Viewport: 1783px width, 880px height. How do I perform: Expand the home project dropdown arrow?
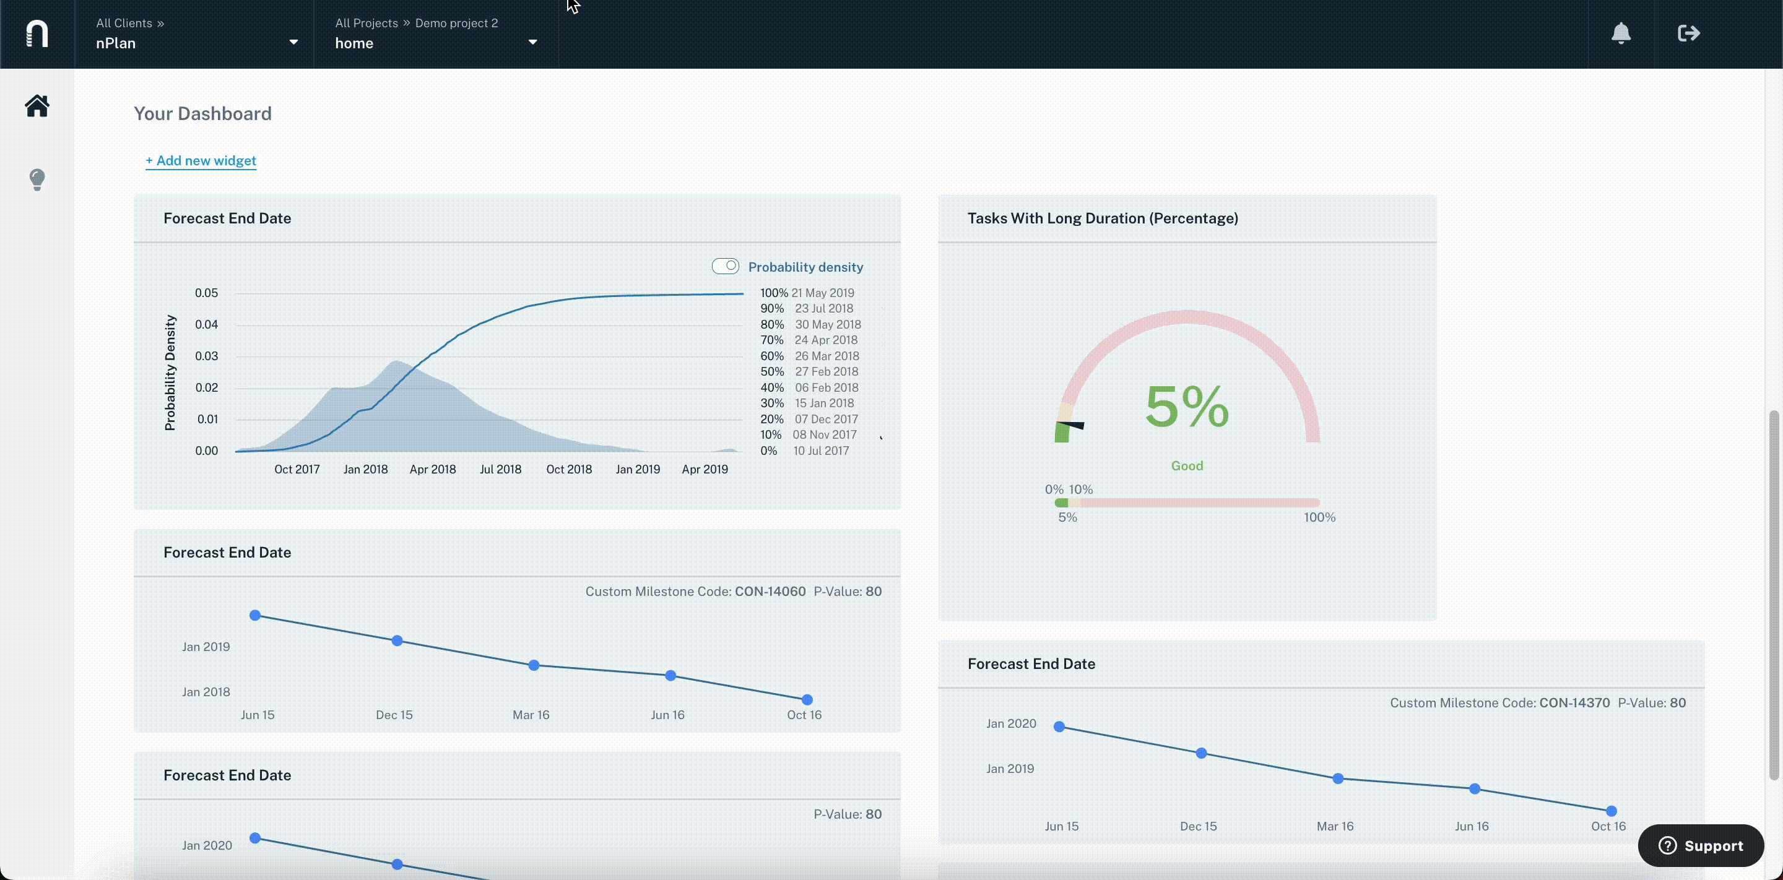tap(533, 42)
